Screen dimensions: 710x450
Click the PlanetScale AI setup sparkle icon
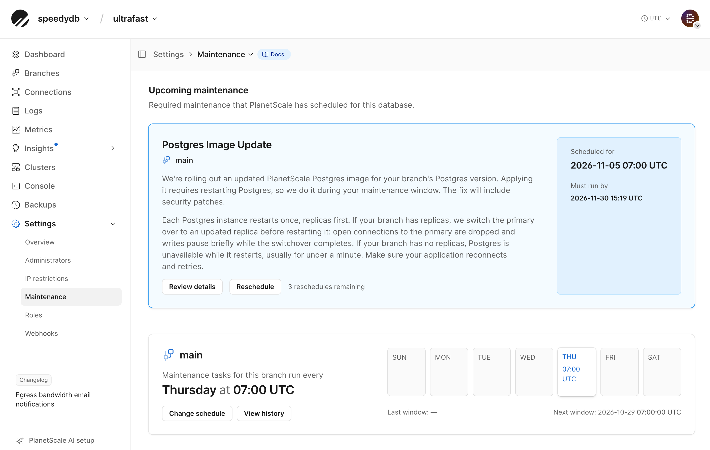[20, 440]
